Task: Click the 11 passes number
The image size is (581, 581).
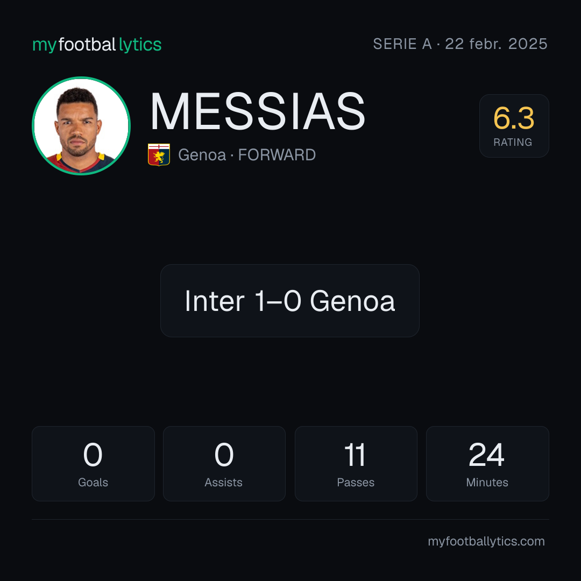Action: click(x=355, y=455)
